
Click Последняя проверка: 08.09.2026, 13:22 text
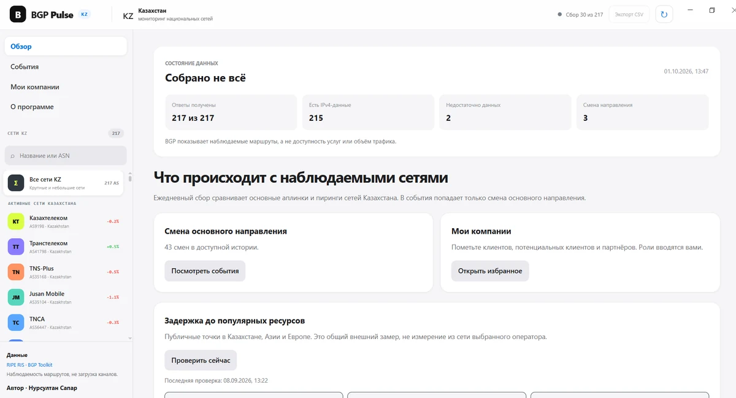[217, 381]
